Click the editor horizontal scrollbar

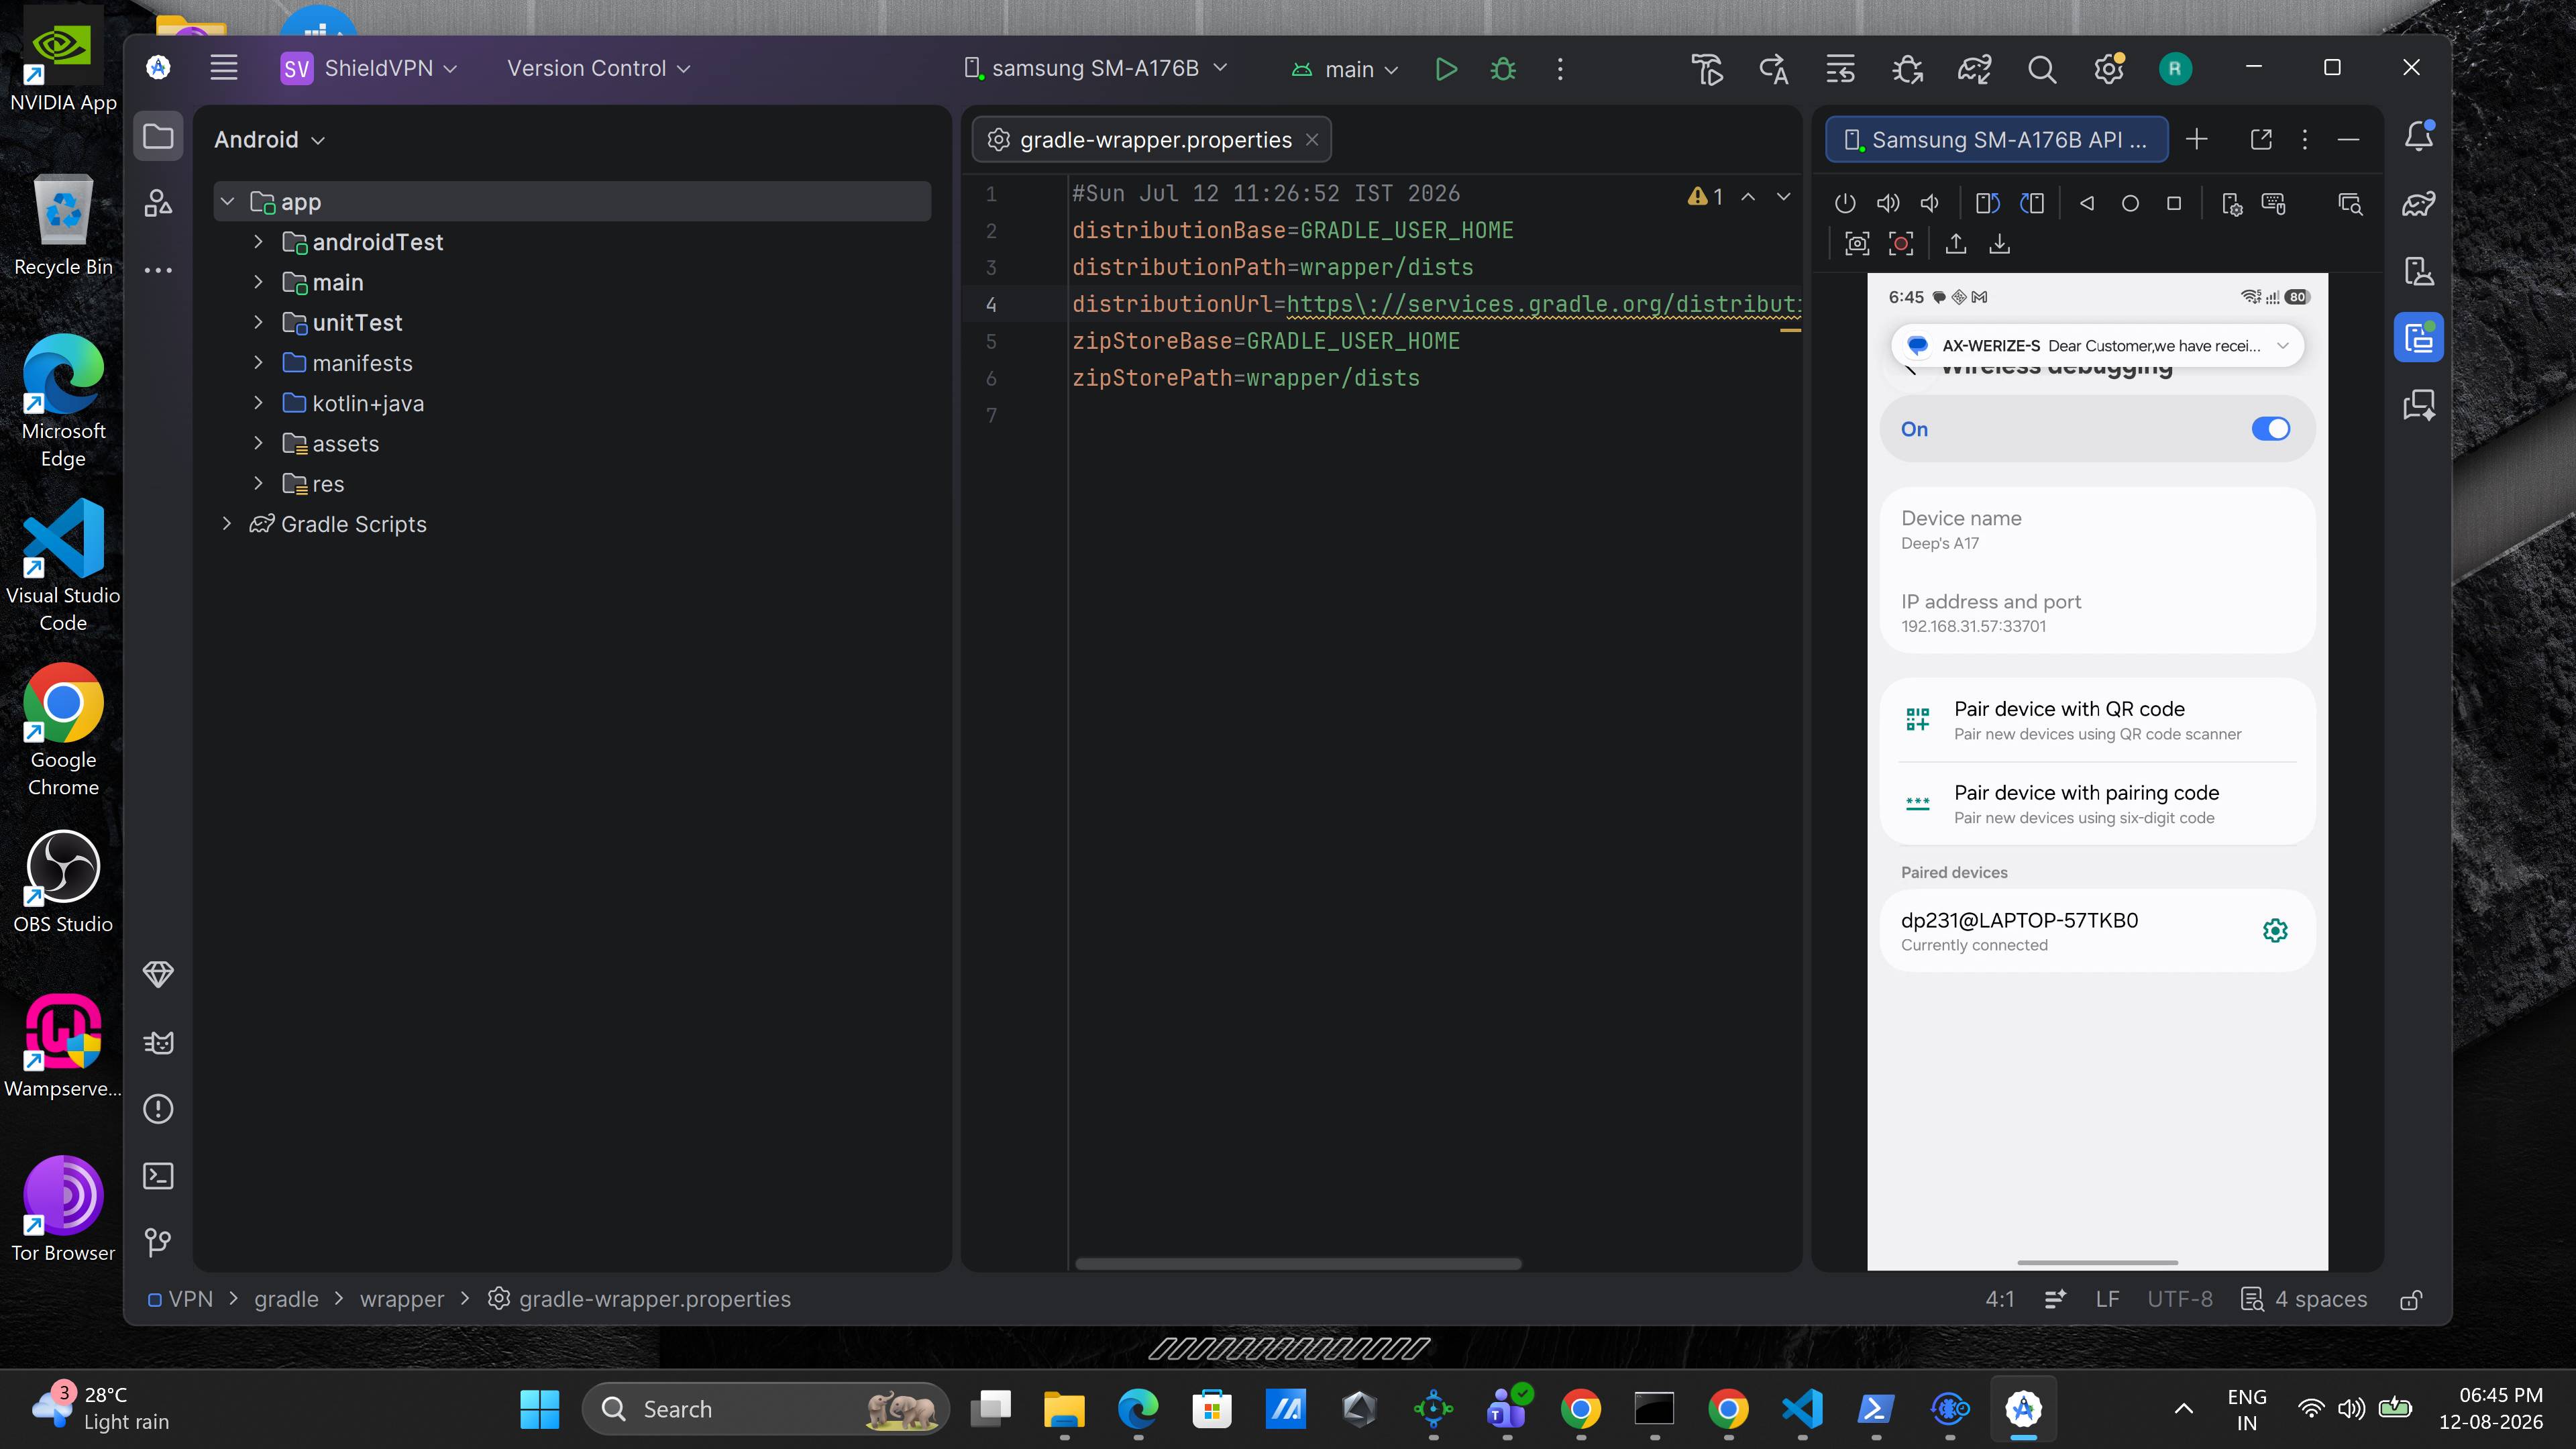coord(1298,1263)
